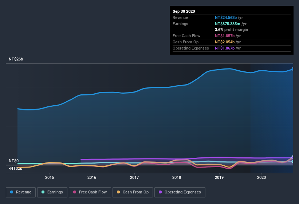Viewport: 299px width, 204px height.
Task: Select the 2020 label on the x-axis
Action: pos(261,177)
